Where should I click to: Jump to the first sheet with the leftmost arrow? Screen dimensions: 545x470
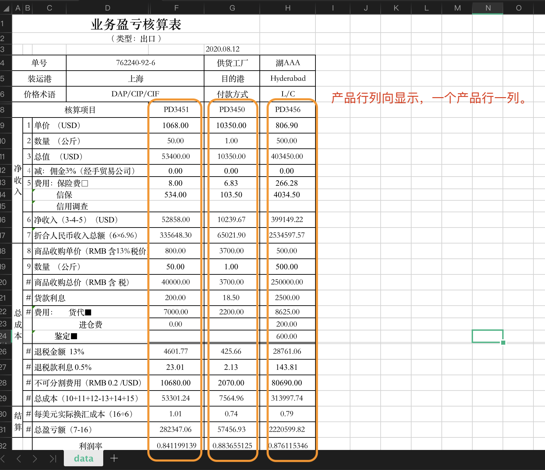click(x=3, y=459)
